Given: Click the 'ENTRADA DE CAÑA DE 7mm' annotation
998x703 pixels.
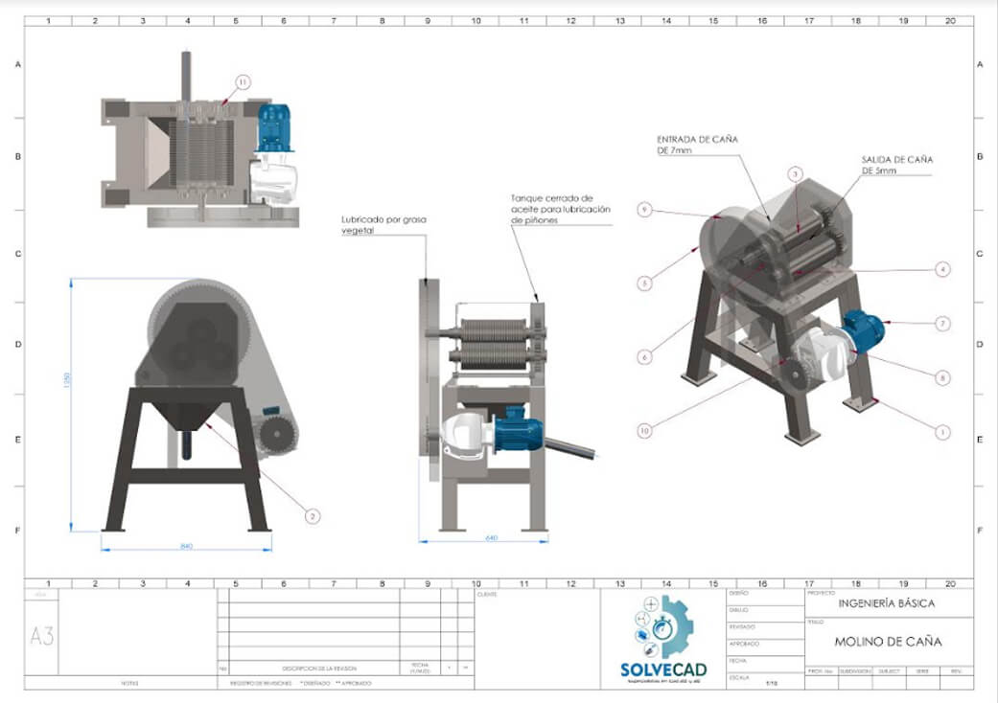Looking at the screenshot, I should (697, 145).
